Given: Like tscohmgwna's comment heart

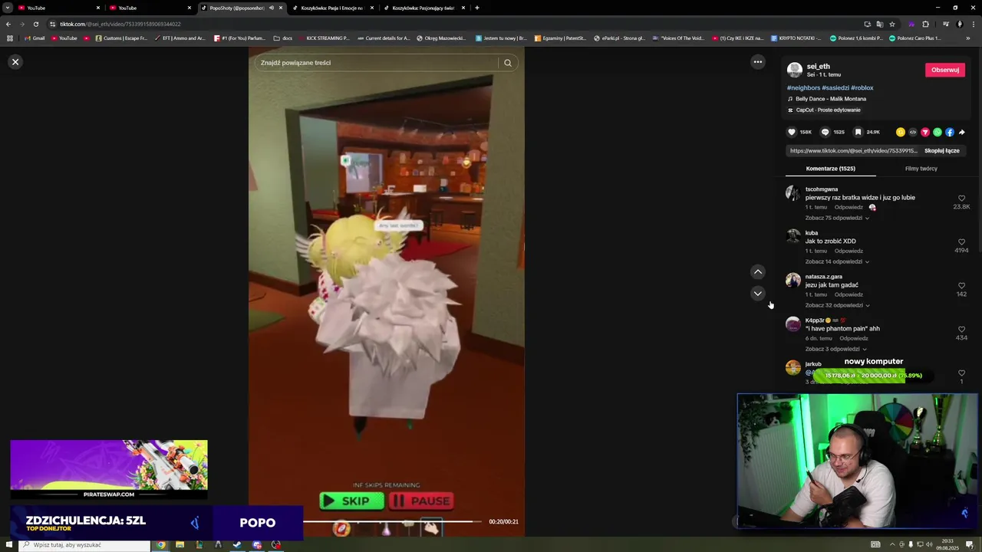Looking at the screenshot, I should coord(961,199).
